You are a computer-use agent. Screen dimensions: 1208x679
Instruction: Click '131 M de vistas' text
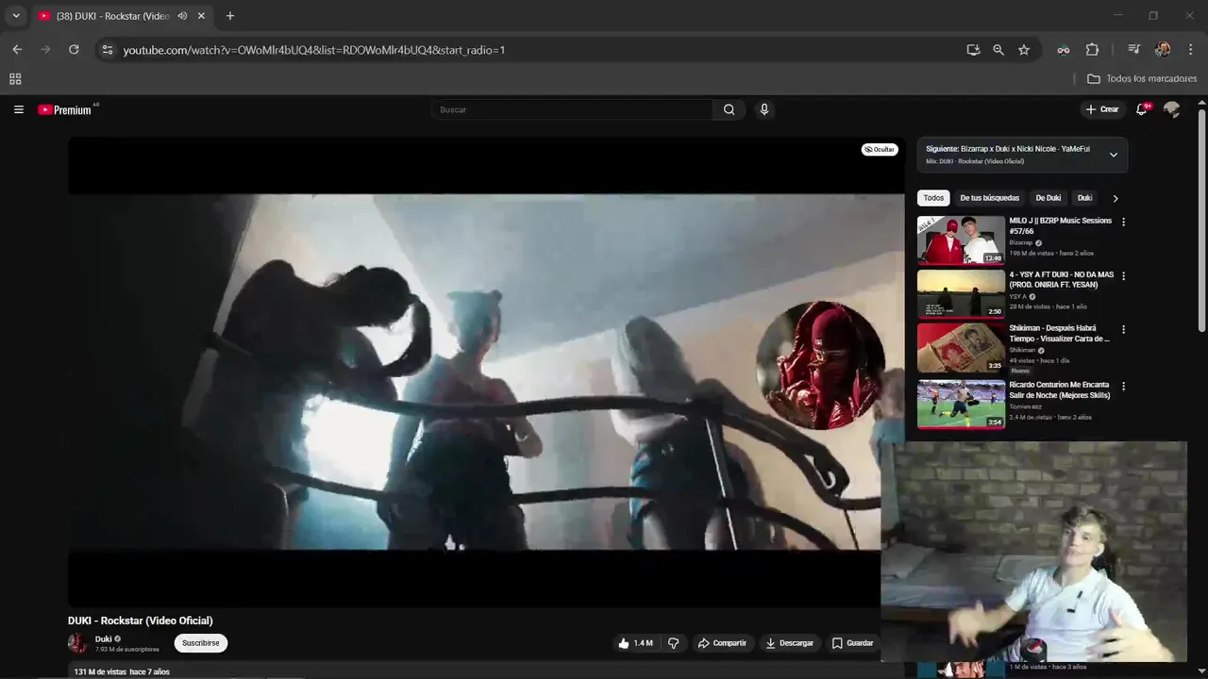100,671
